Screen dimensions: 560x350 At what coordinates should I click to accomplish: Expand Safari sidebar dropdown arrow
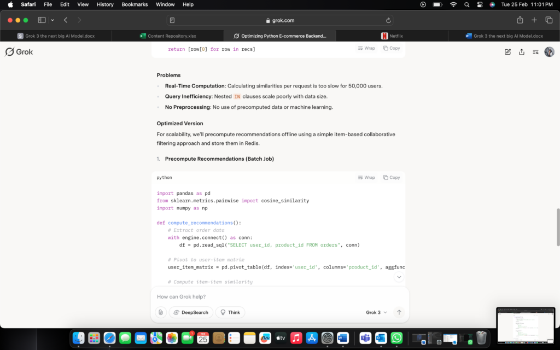coord(52,20)
